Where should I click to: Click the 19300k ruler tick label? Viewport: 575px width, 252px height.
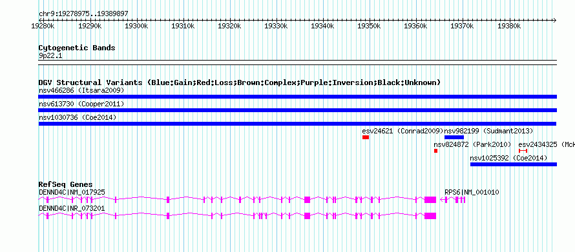[x=136, y=26]
